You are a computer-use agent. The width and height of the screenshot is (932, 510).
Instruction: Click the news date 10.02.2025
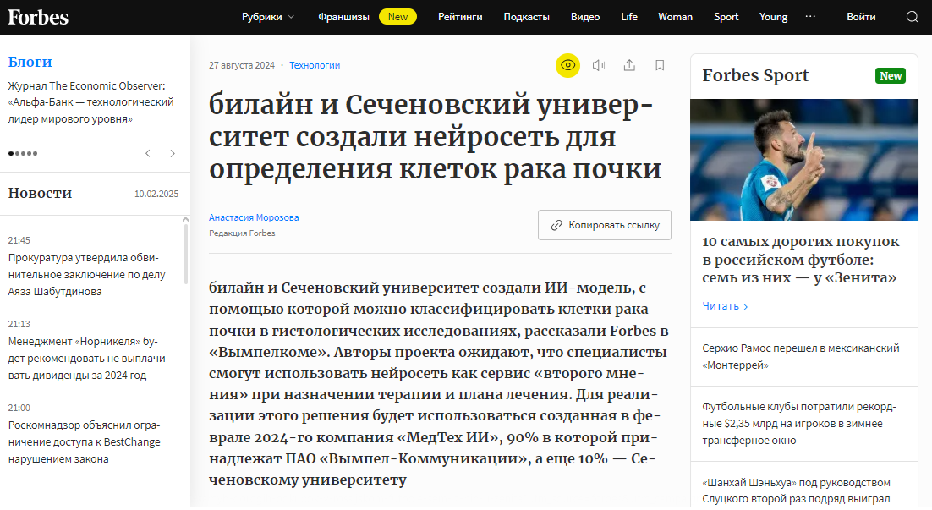[x=156, y=194]
